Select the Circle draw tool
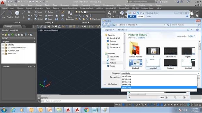 point(17,14)
